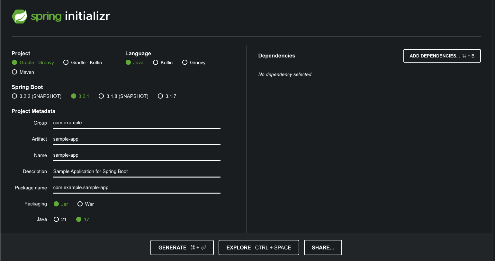Screen dimensions: 495x261
Task: Pick the Java language option
Action: point(128,63)
